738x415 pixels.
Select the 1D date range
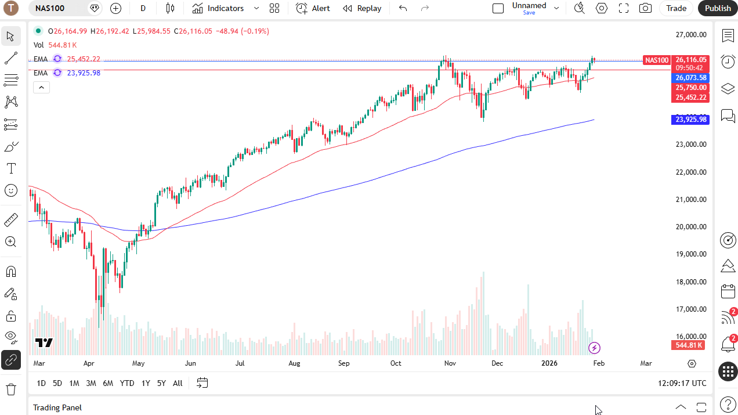coord(41,383)
